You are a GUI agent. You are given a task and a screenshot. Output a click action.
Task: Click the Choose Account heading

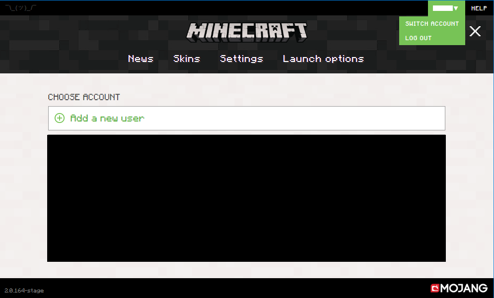click(x=84, y=97)
